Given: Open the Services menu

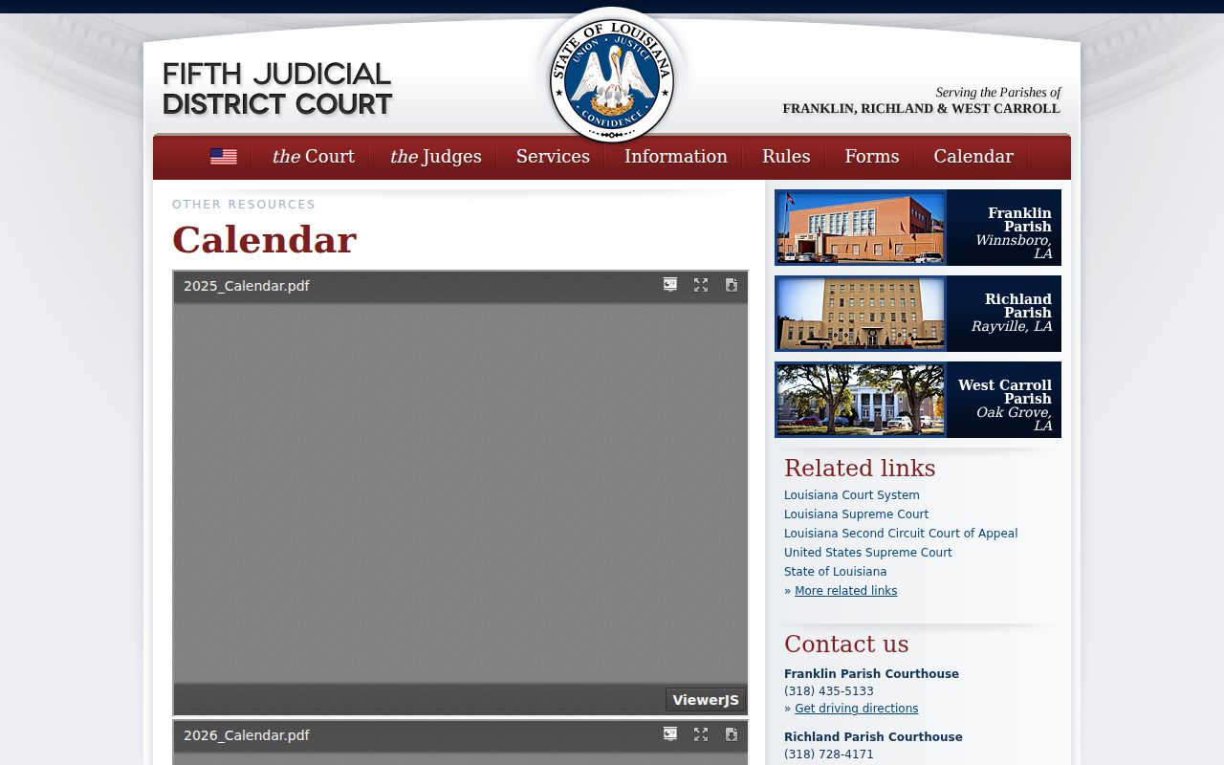Looking at the screenshot, I should click(x=553, y=157).
